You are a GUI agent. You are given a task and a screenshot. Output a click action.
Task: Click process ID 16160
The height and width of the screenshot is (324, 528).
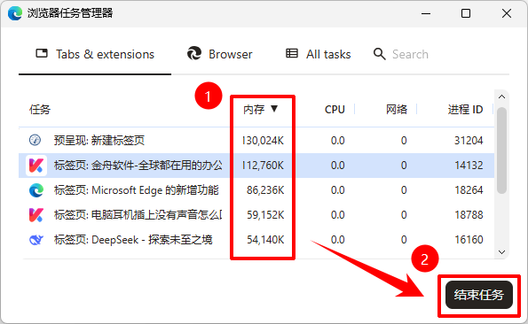tap(469, 240)
